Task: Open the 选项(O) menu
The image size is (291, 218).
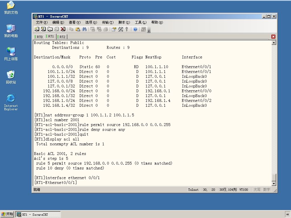Action: point(91,22)
